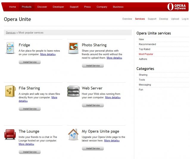Image resolution: width=190 pixels, height=159 pixels.
Task: Click the Opera Unite page title
Action: click(18, 19)
